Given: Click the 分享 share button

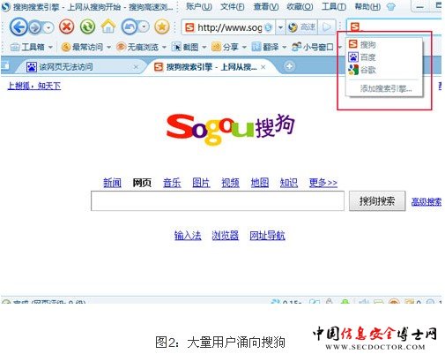Looking at the screenshot, I should click(x=225, y=47).
